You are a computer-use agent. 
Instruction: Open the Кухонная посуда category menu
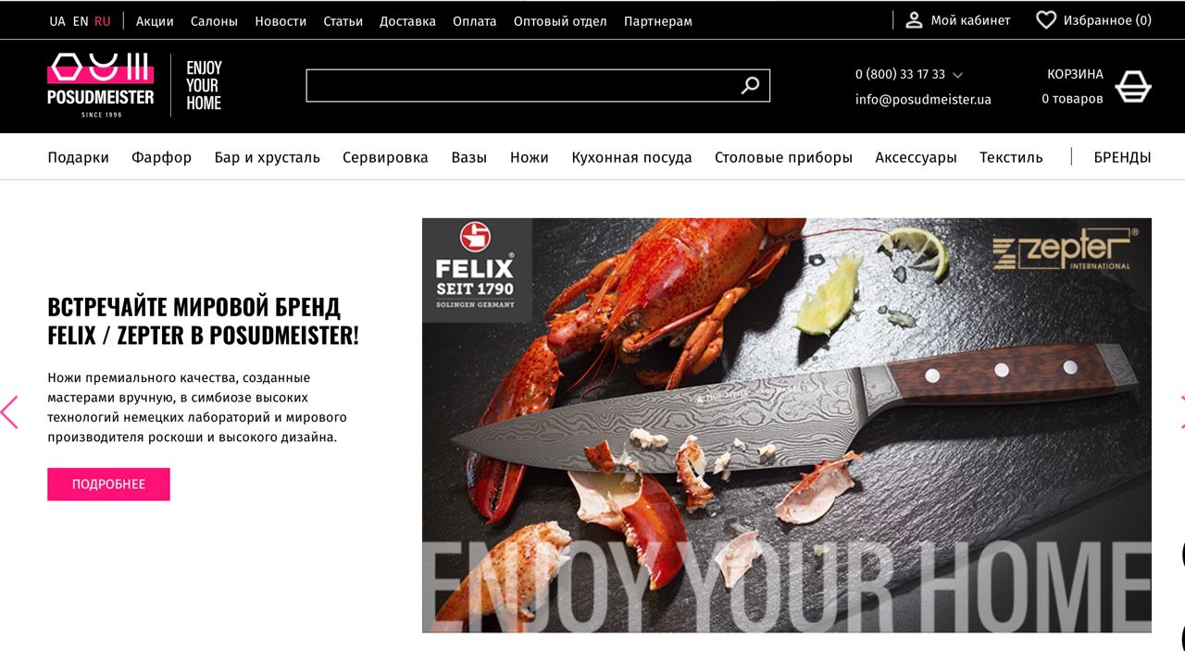(x=631, y=157)
